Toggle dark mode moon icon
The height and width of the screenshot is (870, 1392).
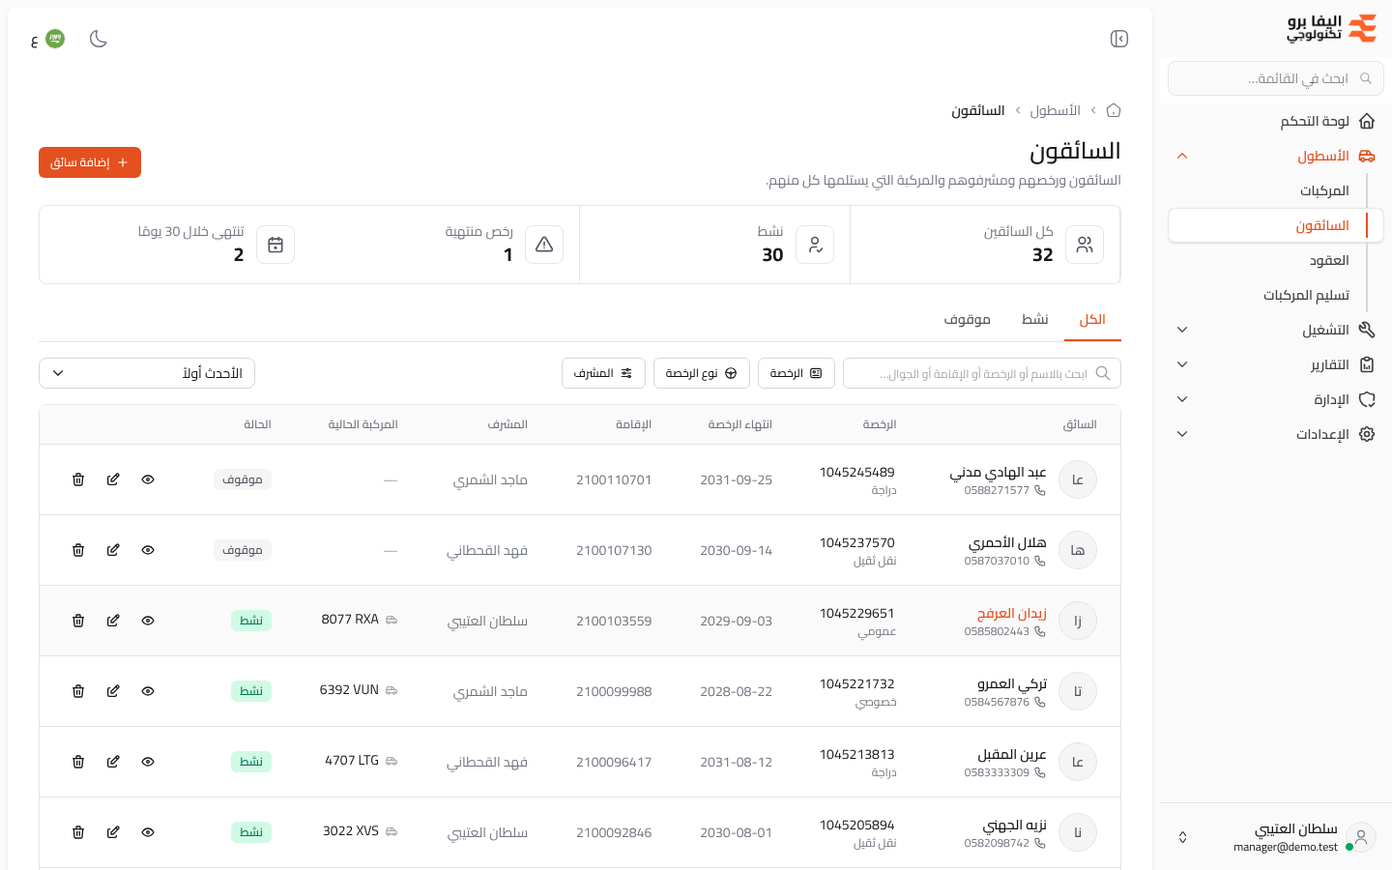point(99,39)
